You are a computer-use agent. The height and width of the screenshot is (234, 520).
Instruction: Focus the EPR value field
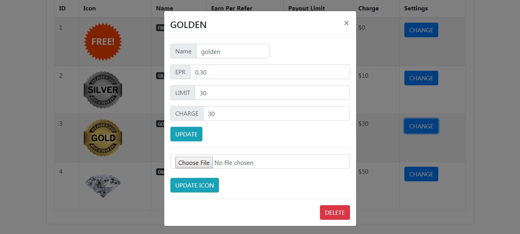(270, 72)
